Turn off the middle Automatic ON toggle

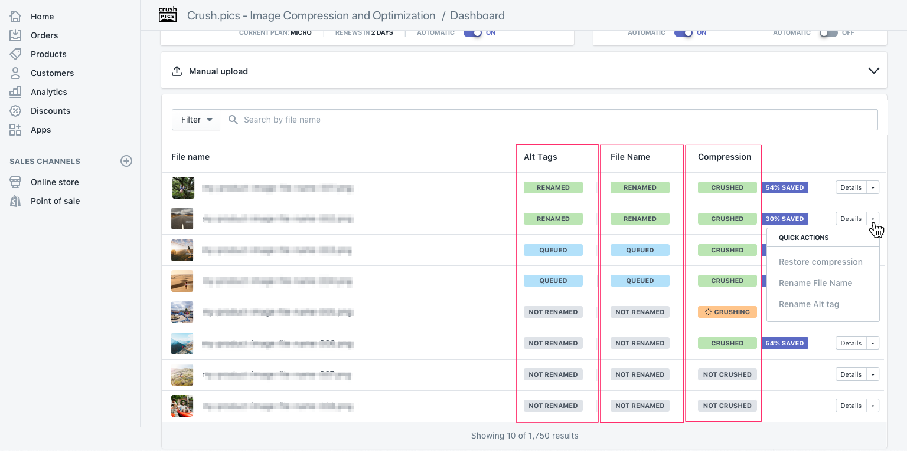pos(683,33)
